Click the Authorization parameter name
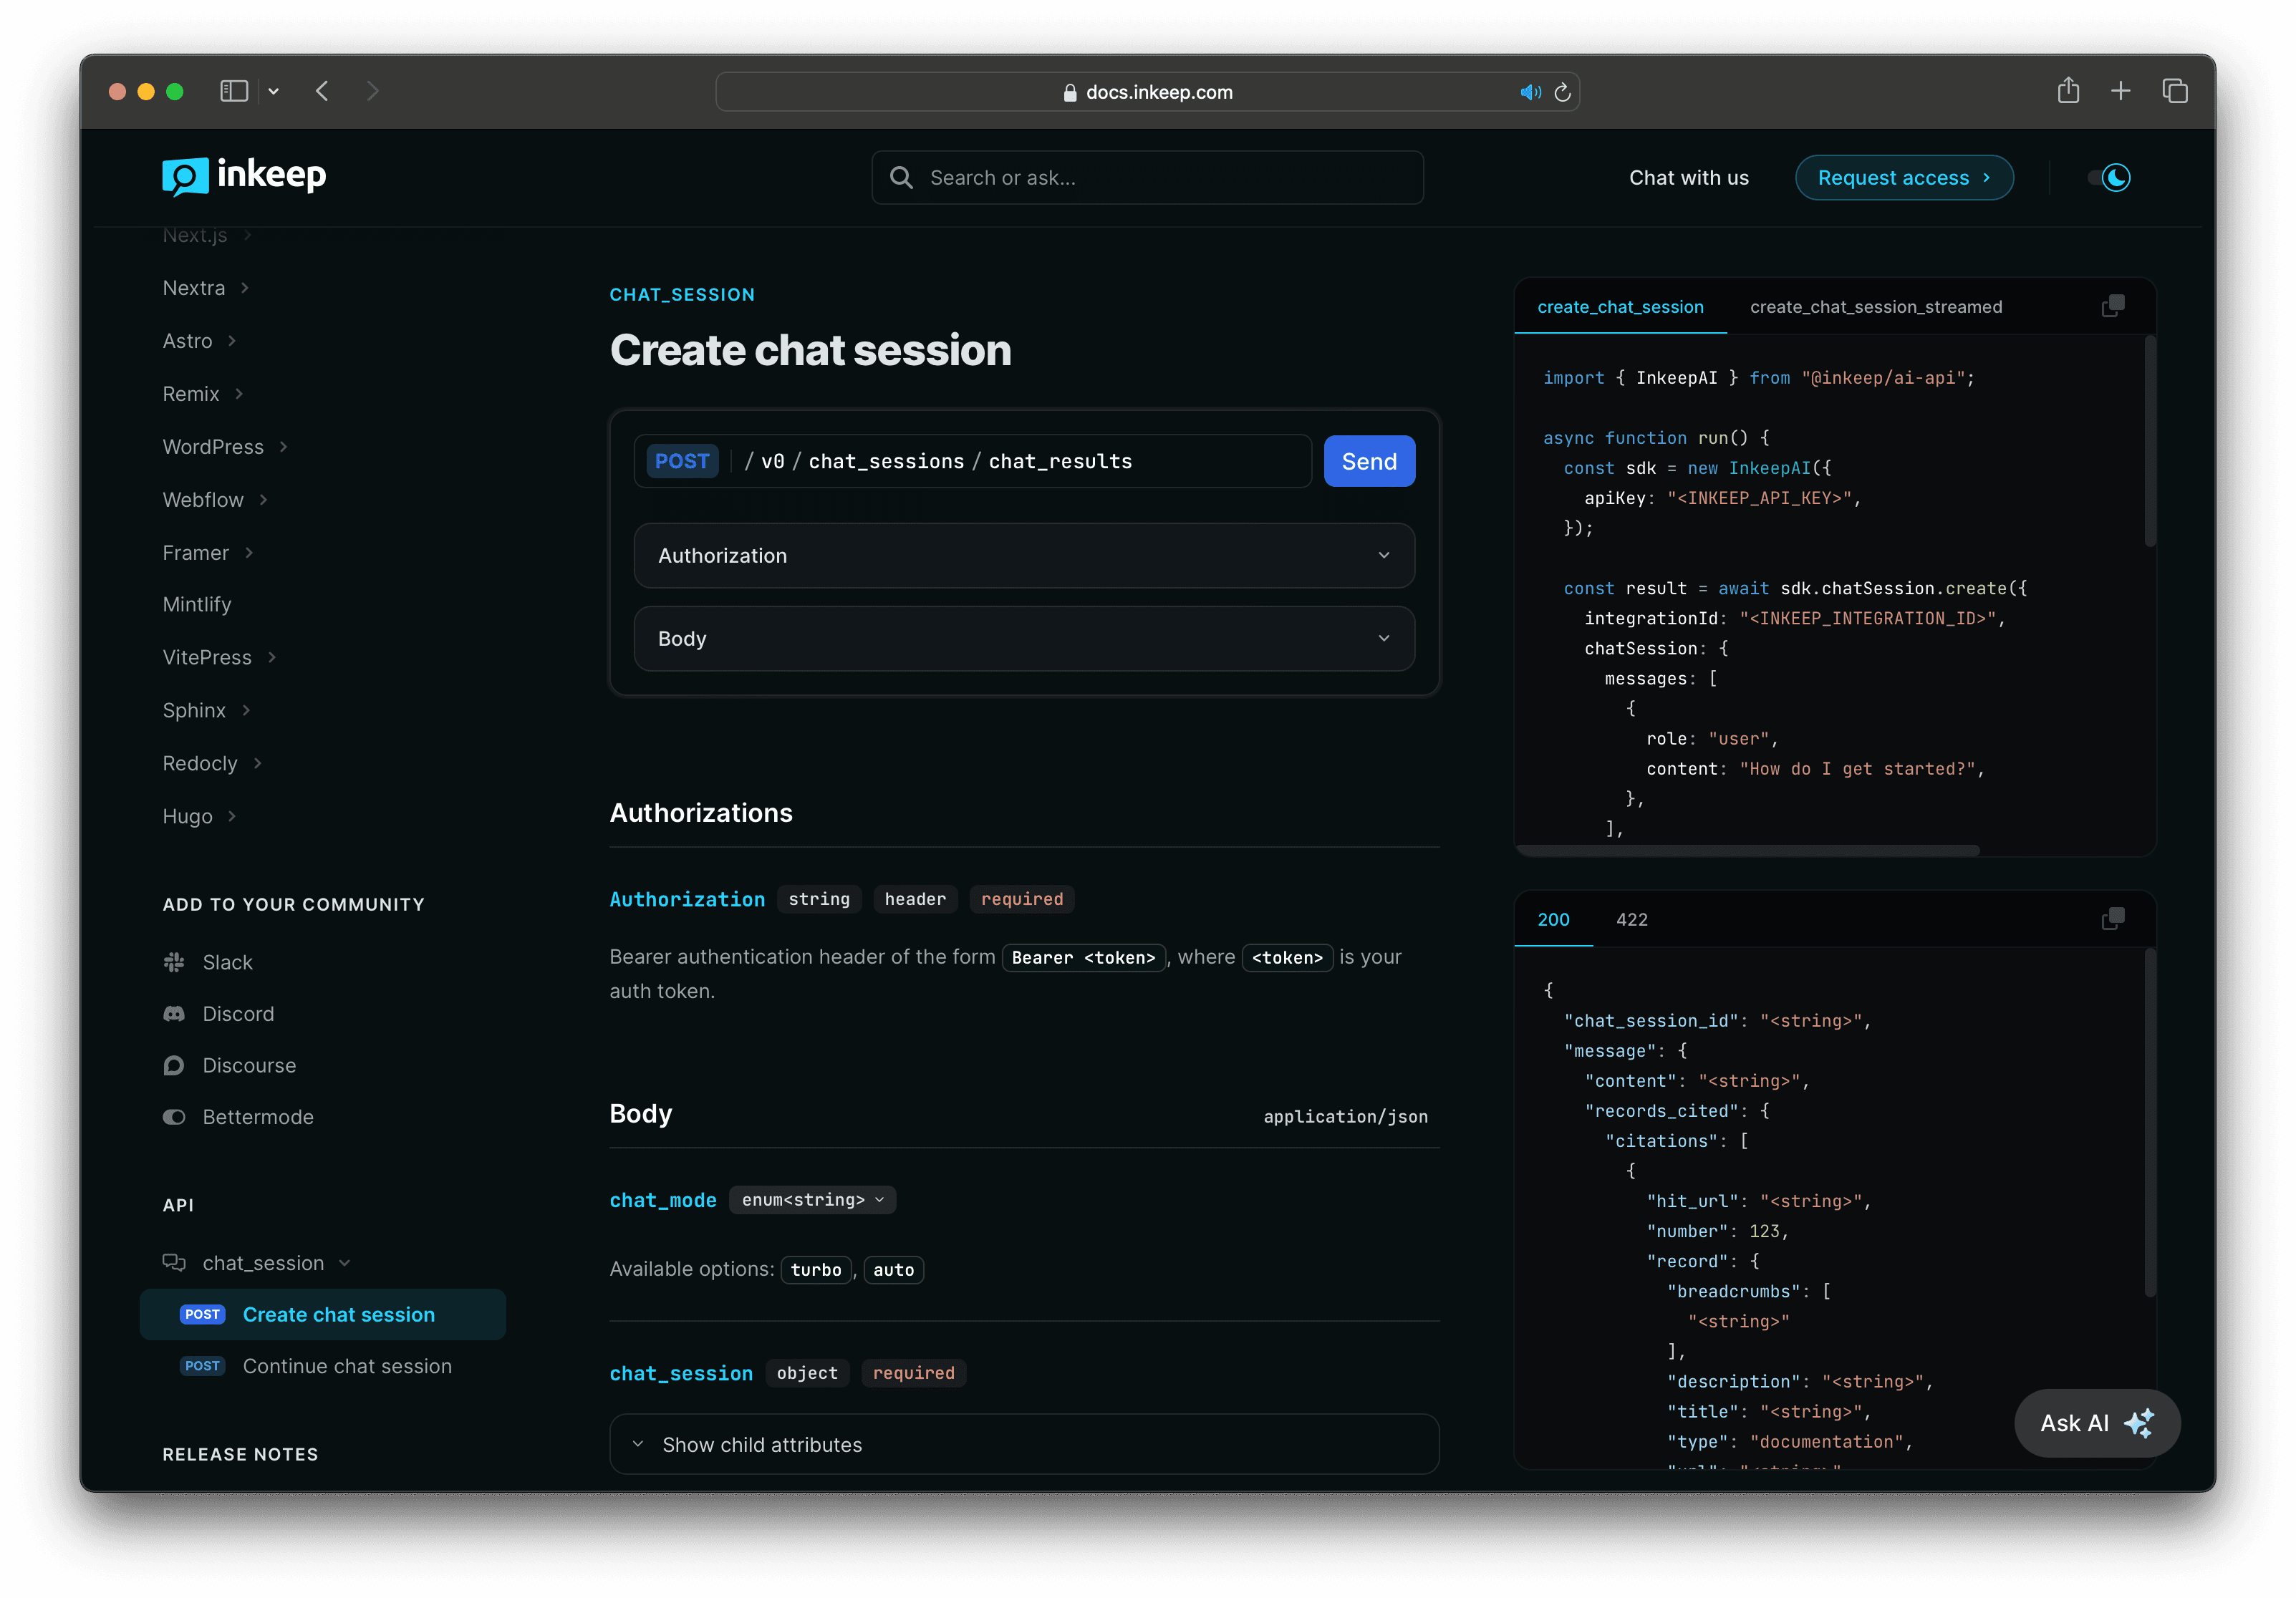The width and height of the screenshot is (2296, 1598). [x=687, y=899]
